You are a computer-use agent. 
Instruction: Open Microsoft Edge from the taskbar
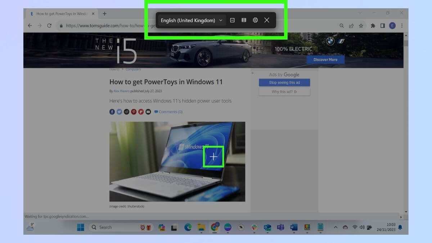188,227
